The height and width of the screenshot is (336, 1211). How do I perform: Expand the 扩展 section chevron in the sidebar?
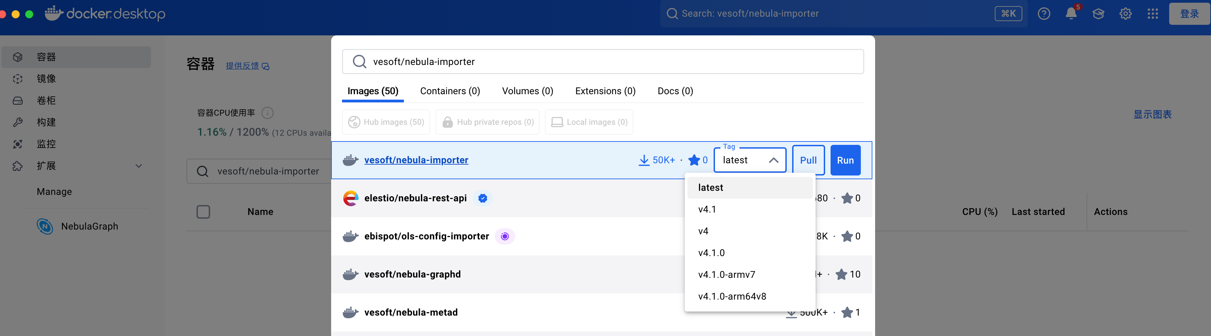click(139, 166)
